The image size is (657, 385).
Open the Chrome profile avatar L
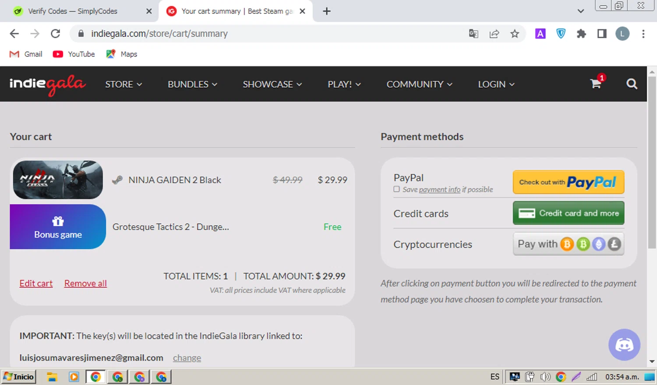tap(622, 34)
